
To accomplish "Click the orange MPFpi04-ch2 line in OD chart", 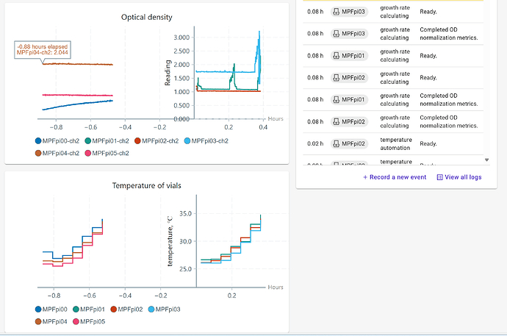I will tap(78, 64).
